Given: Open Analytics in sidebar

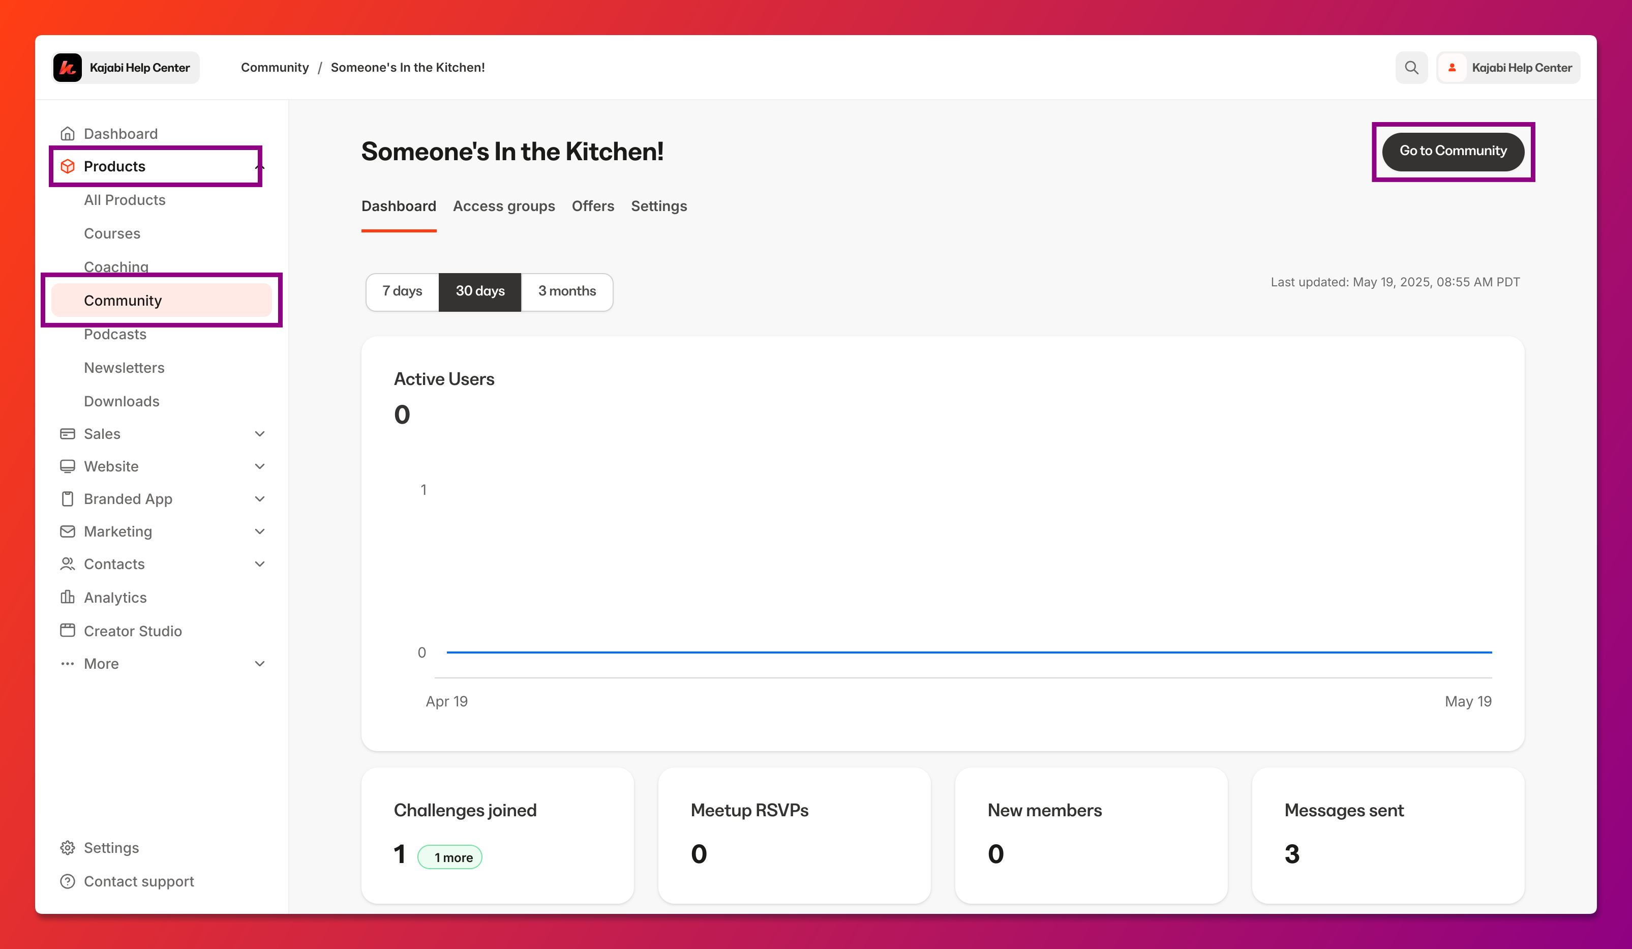Looking at the screenshot, I should (x=115, y=597).
